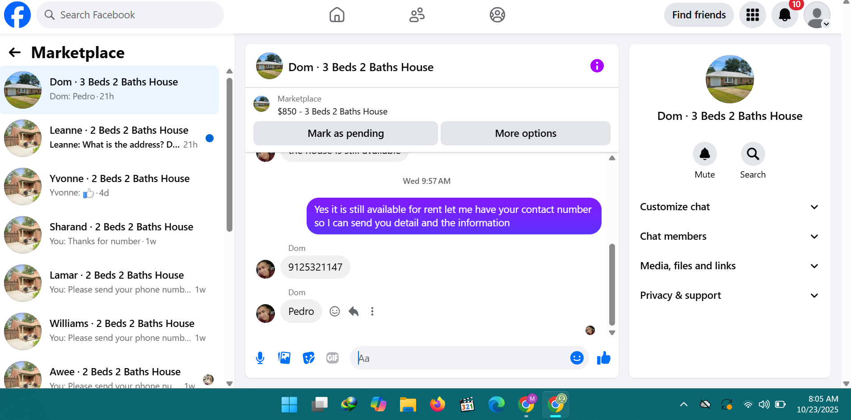Click the voice clip microphone icon
851x420 pixels.
tap(260, 358)
